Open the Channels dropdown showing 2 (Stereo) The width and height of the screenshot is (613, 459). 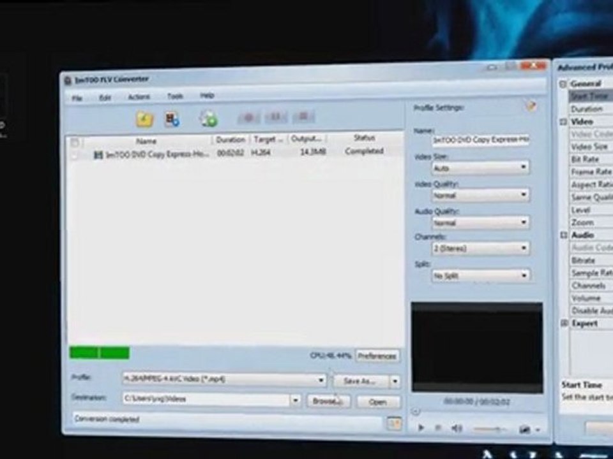pos(480,248)
